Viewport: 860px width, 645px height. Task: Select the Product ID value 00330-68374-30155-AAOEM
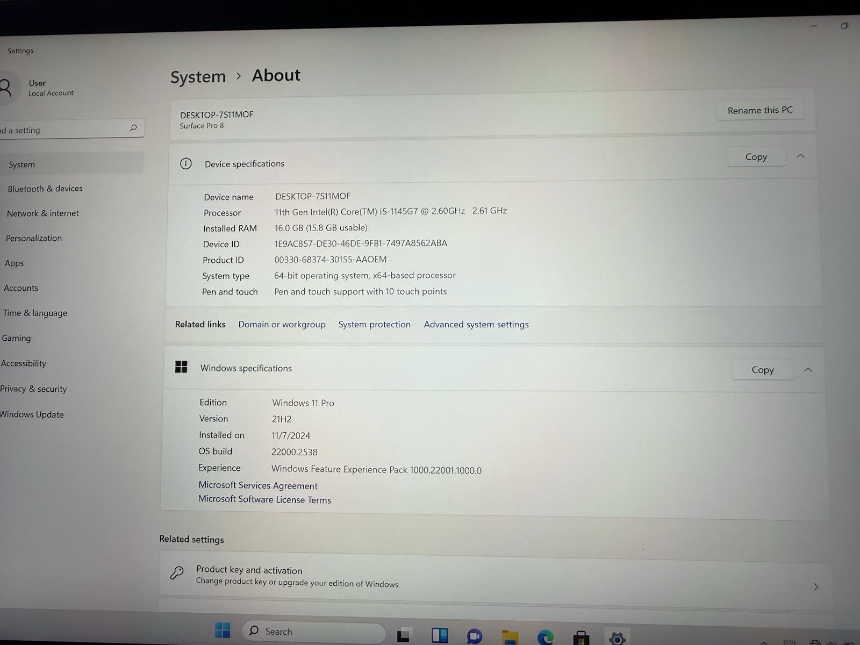330,259
